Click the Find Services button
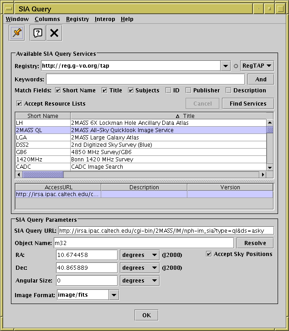 (x=248, y=104)
